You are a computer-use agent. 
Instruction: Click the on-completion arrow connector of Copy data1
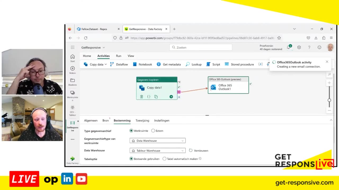(x=179, y=97)
